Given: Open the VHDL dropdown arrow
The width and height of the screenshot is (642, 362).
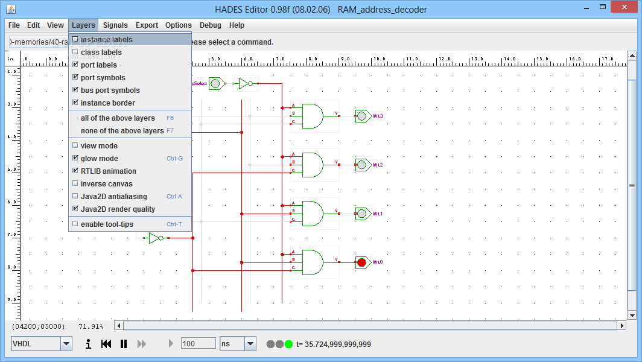Looking at the screenshot, I should [x=66, y=344].
